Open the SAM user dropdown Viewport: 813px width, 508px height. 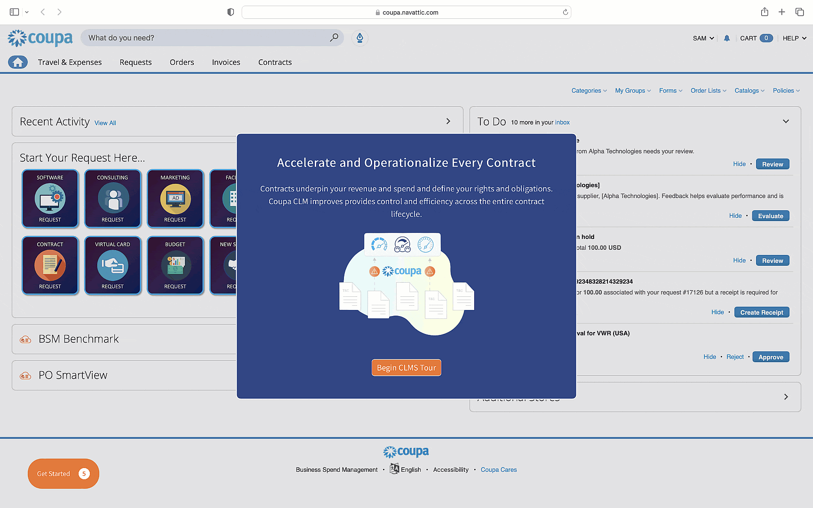703,38
